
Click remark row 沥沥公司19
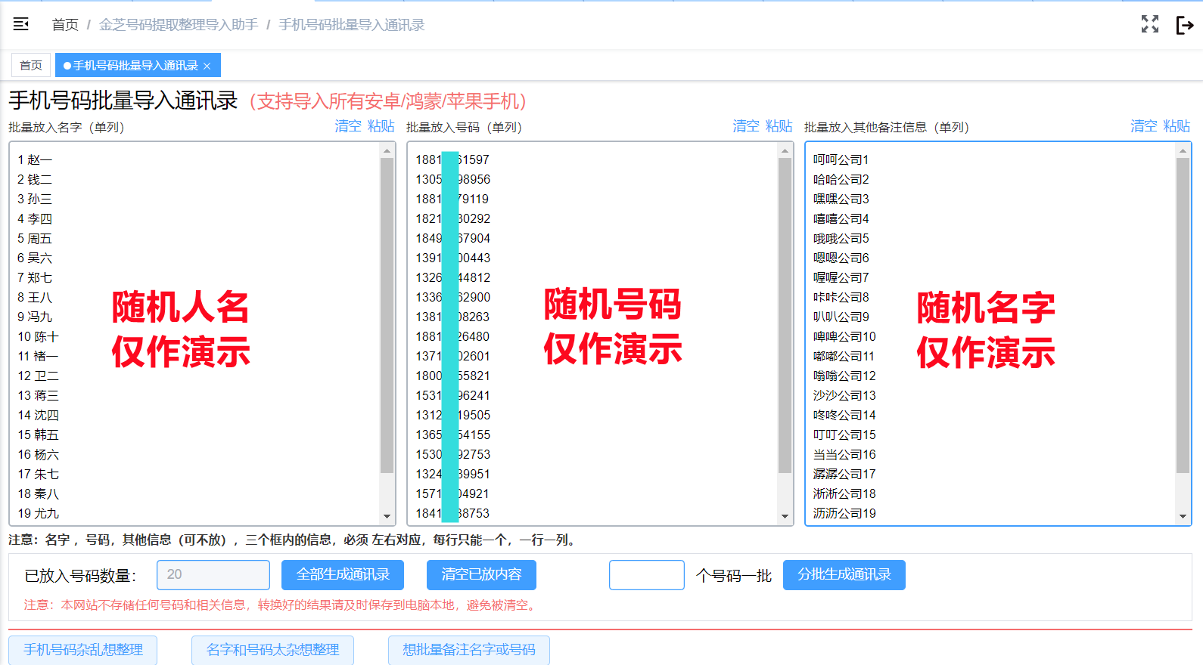point(844,513)
